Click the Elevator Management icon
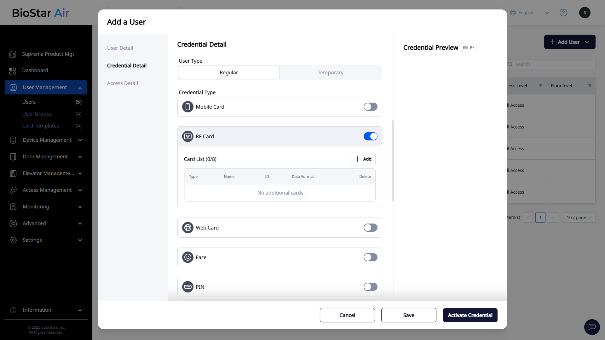605x340 pixels. click(13, 173)
